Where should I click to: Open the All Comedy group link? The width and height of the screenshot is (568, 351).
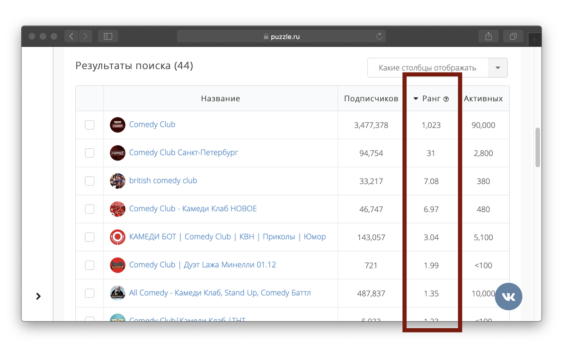[220, 292]
